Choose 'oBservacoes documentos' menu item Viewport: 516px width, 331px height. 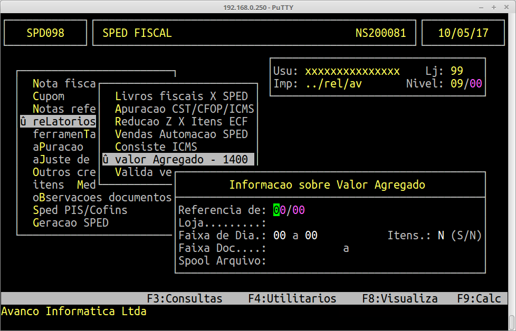102,198
